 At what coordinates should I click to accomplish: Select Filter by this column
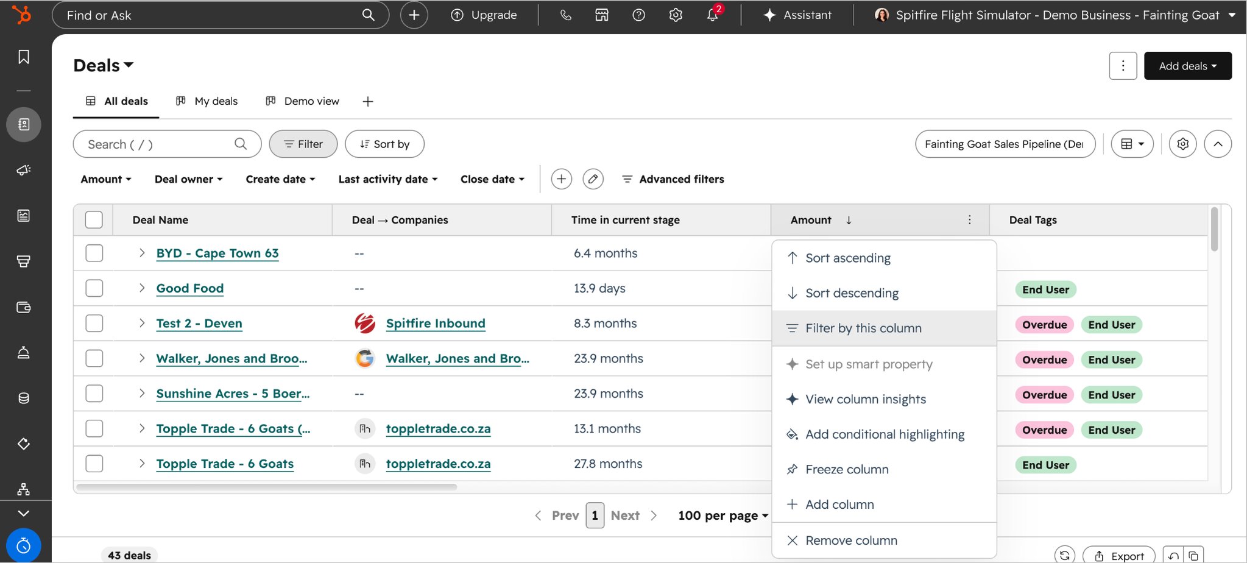click(x=884, y=328)
